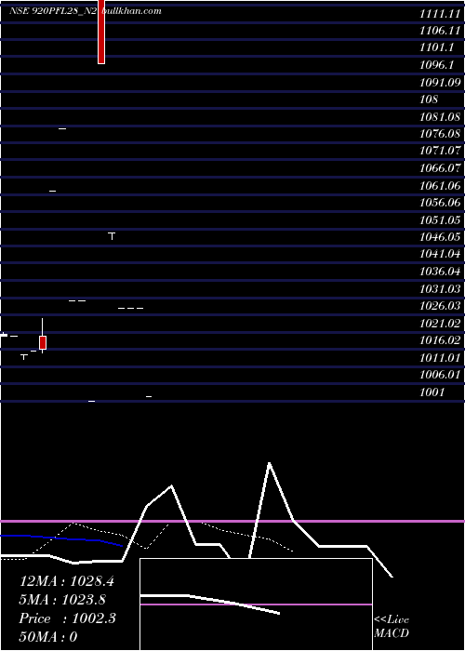Click the 12MA : 1028.4 readout
Viewport: 465px width, 651px height.
click(x=66, y=581)
